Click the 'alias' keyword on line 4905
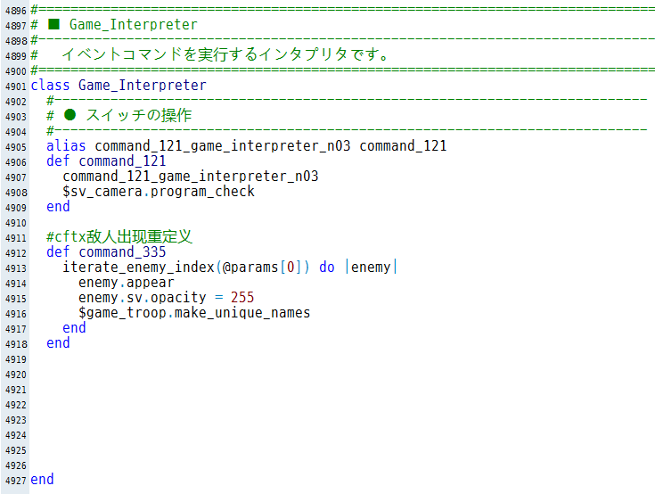Image resolution: width=655 pixels, height=494 pixels. click(66, 146)
